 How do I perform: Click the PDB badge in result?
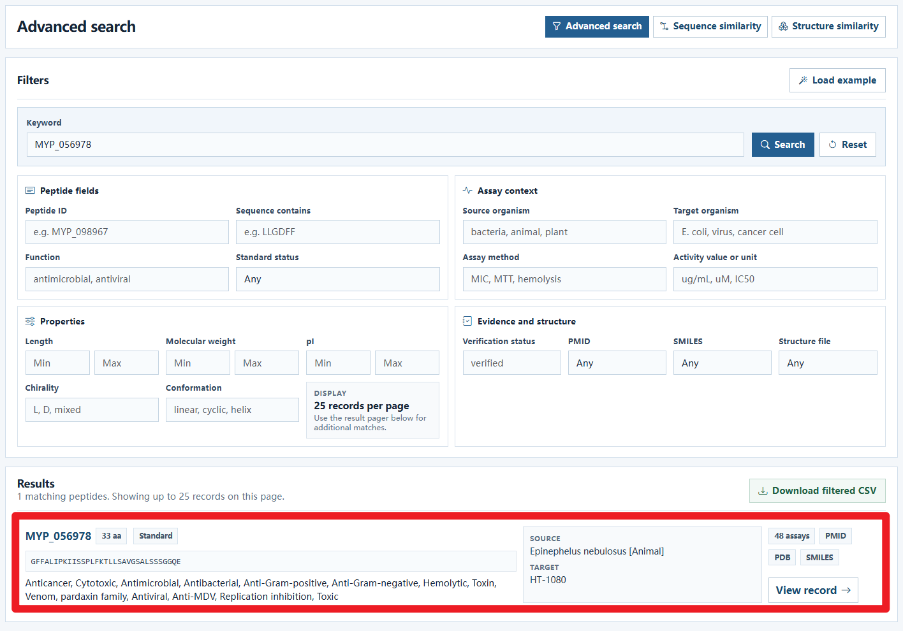pos(782,558)
